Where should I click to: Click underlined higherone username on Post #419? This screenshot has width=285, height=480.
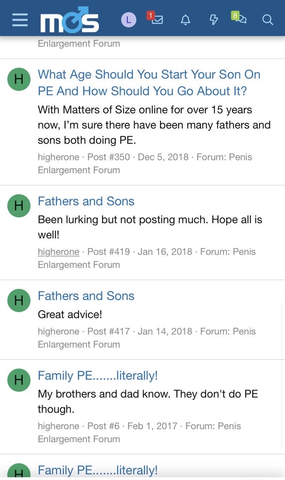[x=58, y=252]
